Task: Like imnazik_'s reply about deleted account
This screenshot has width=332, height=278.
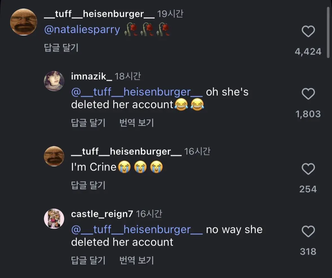Action: click(x=308, y=94)
